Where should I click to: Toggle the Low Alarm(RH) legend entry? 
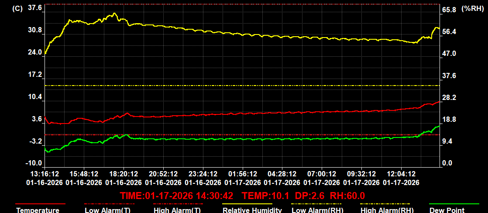point(317,210)
